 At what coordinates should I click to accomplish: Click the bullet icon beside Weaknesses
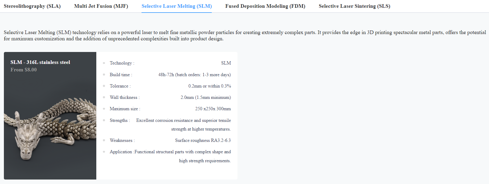104,140
